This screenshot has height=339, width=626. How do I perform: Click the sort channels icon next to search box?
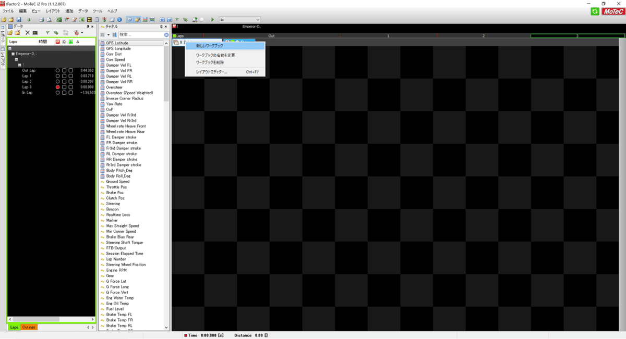click(114, 34)
